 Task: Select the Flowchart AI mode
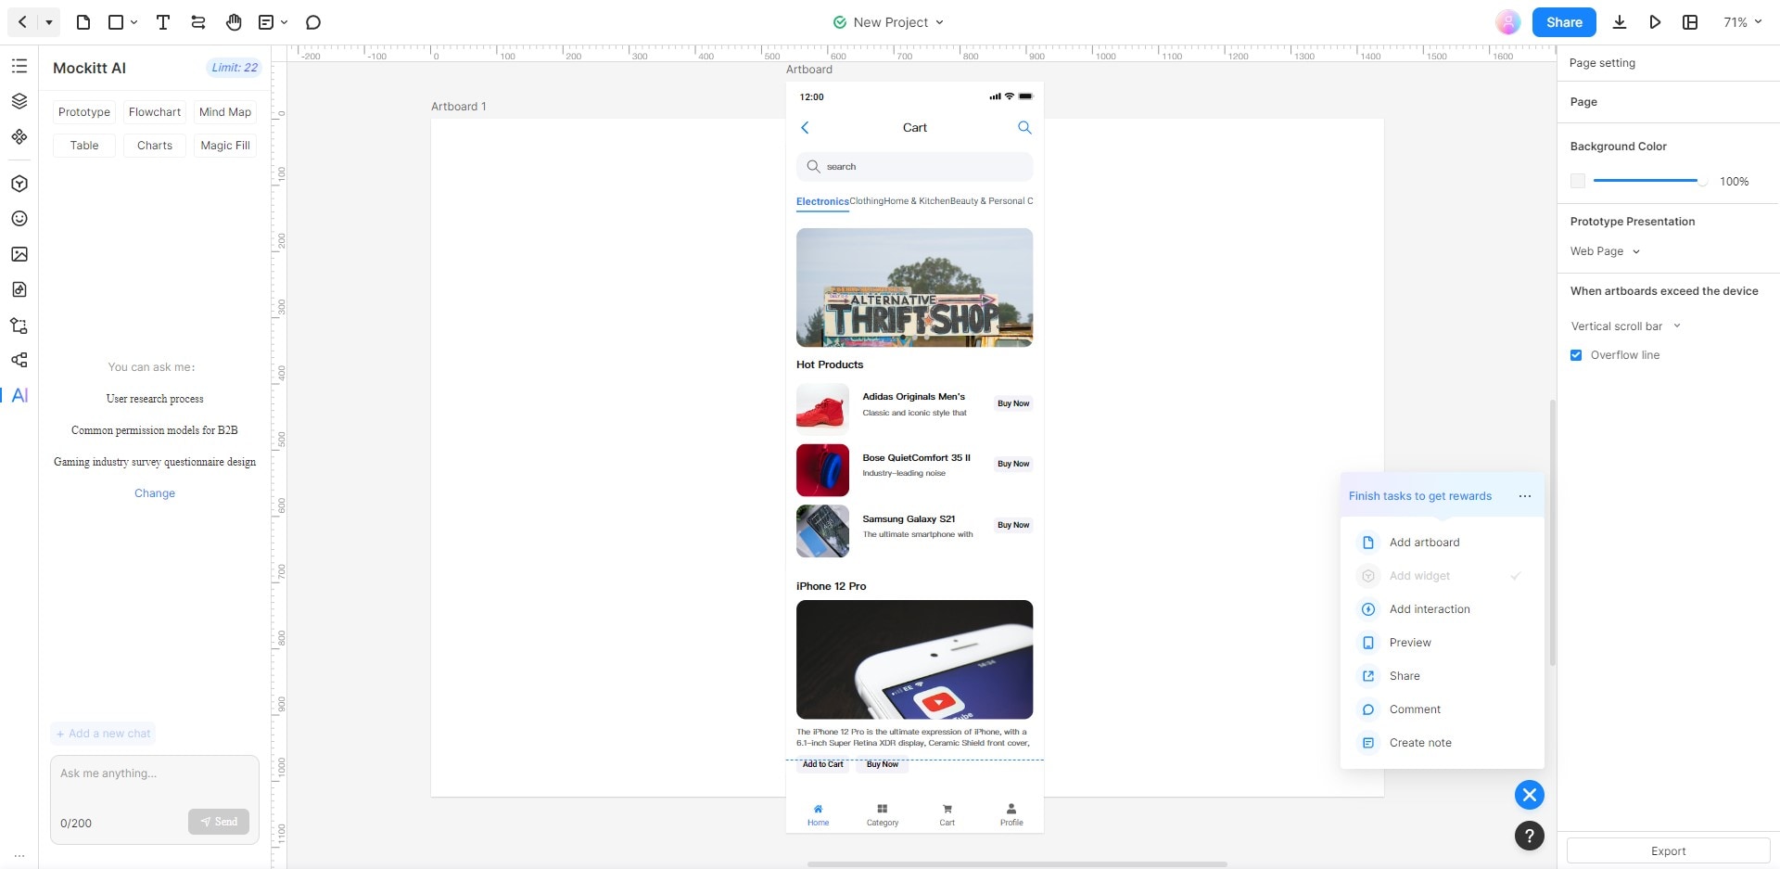(x=155, y=112)
